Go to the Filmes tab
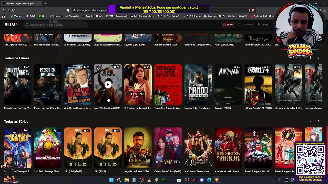The height and width of the screenshot is (184, 328). tap(263, 25)
